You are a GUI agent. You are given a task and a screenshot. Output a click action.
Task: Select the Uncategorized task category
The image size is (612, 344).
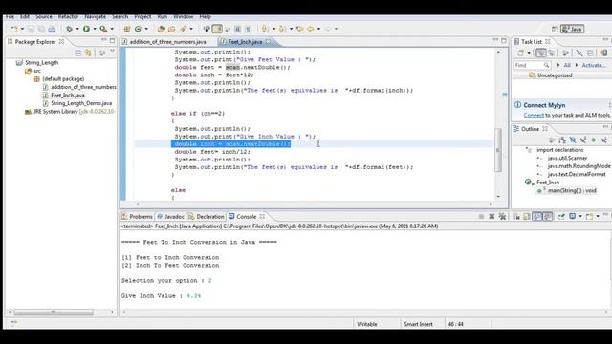[555, 75]
